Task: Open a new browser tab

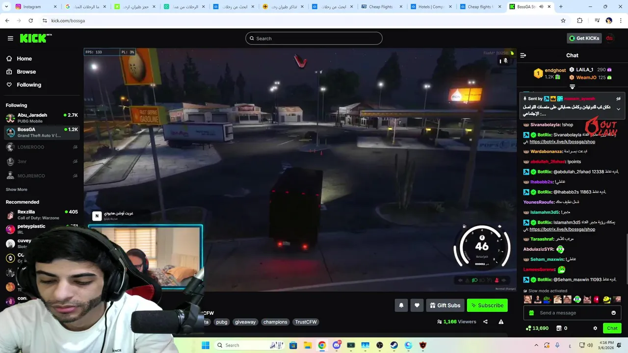Action: point(561,7)
